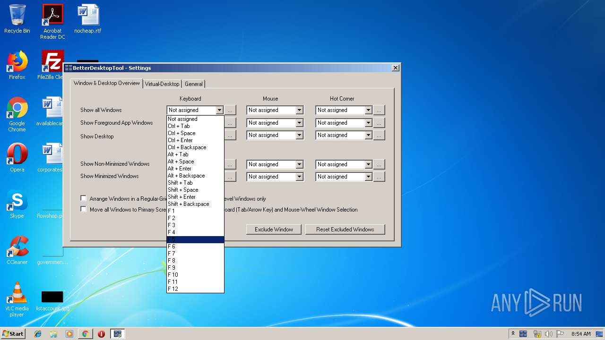The width and height of the screenshot is (605, 340).
Task: Close the BetterDesktopTool Settings window
Action: [x=396, y=68]
